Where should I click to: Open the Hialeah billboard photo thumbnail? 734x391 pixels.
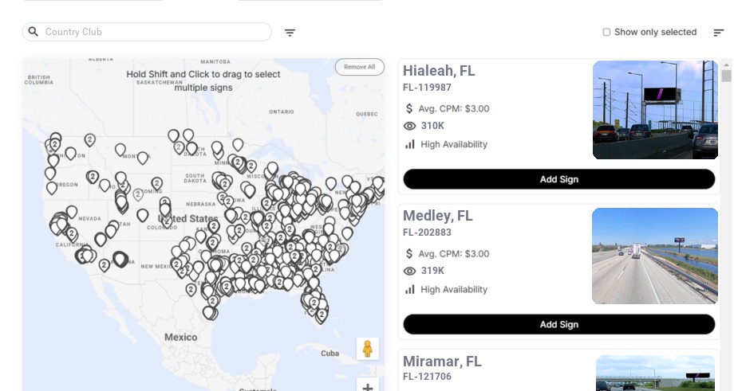pyautogui.click(x=655, y=110)
